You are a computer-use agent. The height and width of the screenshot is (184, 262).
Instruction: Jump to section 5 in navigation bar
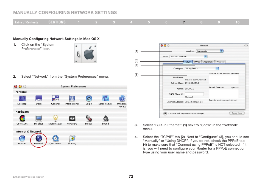(x=149, y=22)
